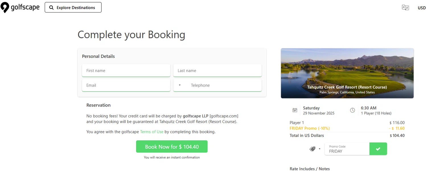Screen dimensions: 427x171
Task: Open Explore Destinations search
Action: [73, 8]
